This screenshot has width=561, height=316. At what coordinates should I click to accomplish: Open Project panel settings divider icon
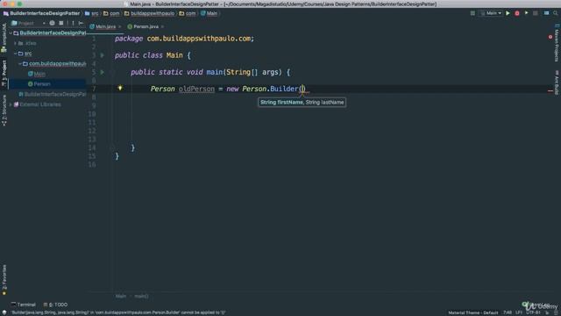[73, 23]
